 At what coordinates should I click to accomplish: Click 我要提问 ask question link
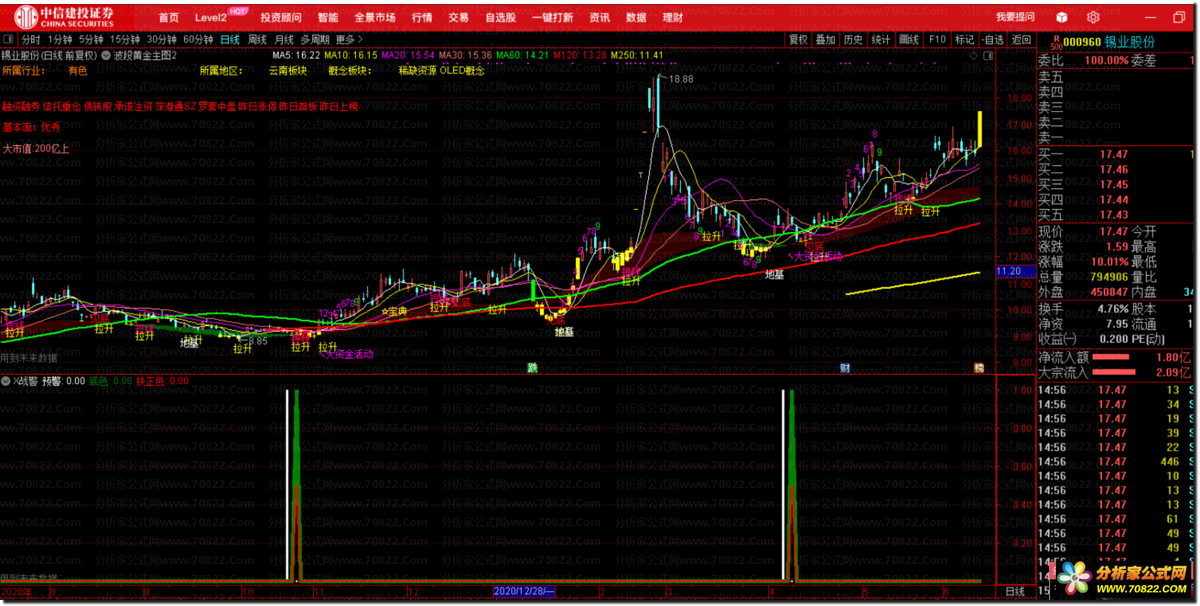(x=1015, y=17)
